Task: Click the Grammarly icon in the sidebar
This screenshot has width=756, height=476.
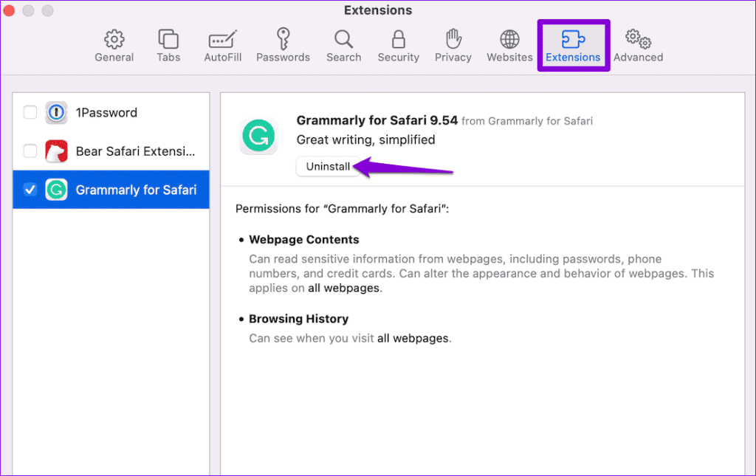Action: [56, 190]
